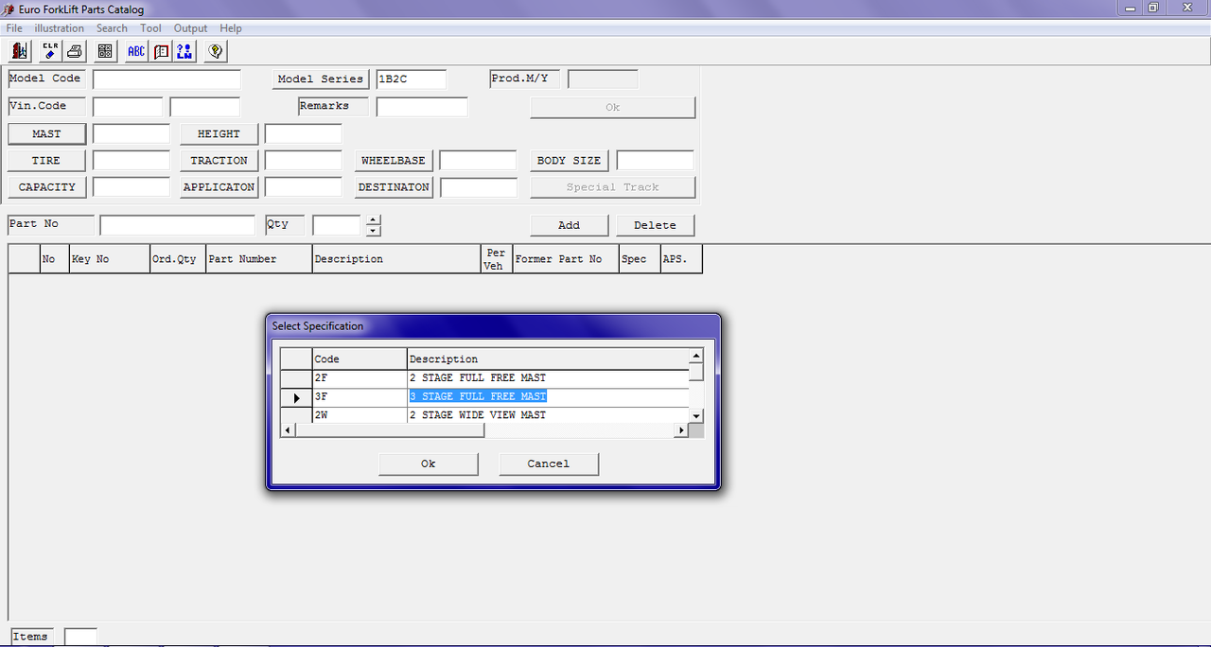Viewport: 1211px width, 647px height.
Task: Click the Ord.Qty column header
Action: click(178, 259)
